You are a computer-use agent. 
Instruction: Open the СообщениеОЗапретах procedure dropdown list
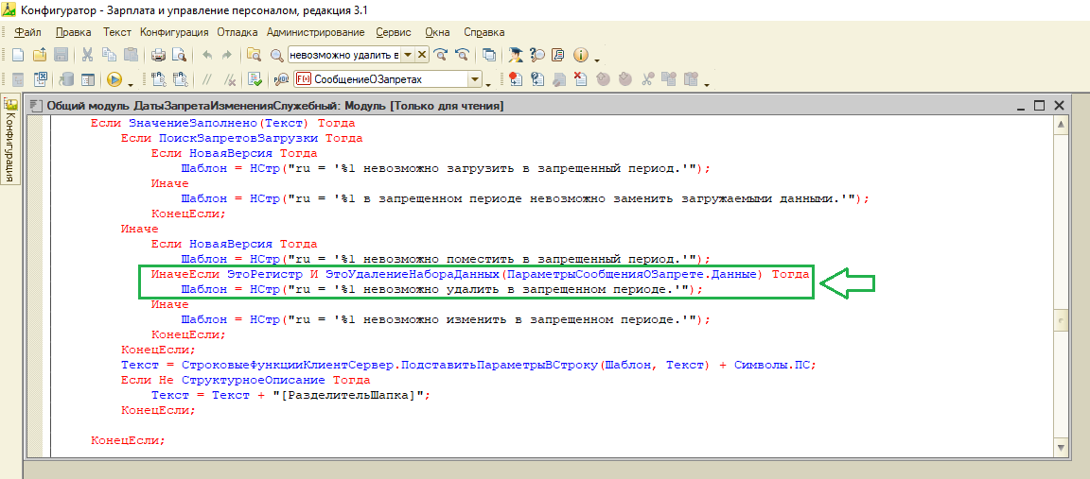475,79
